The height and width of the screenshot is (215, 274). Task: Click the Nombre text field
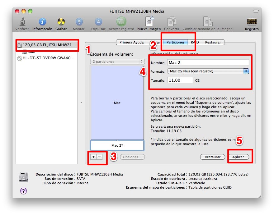tap(208, 62)
